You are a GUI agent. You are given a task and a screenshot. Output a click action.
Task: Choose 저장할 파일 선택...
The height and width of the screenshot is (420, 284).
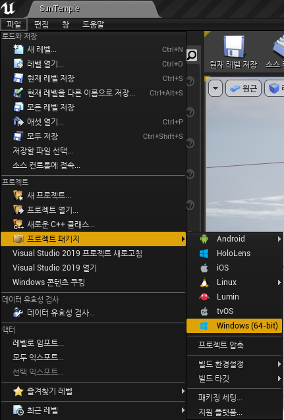93,151
